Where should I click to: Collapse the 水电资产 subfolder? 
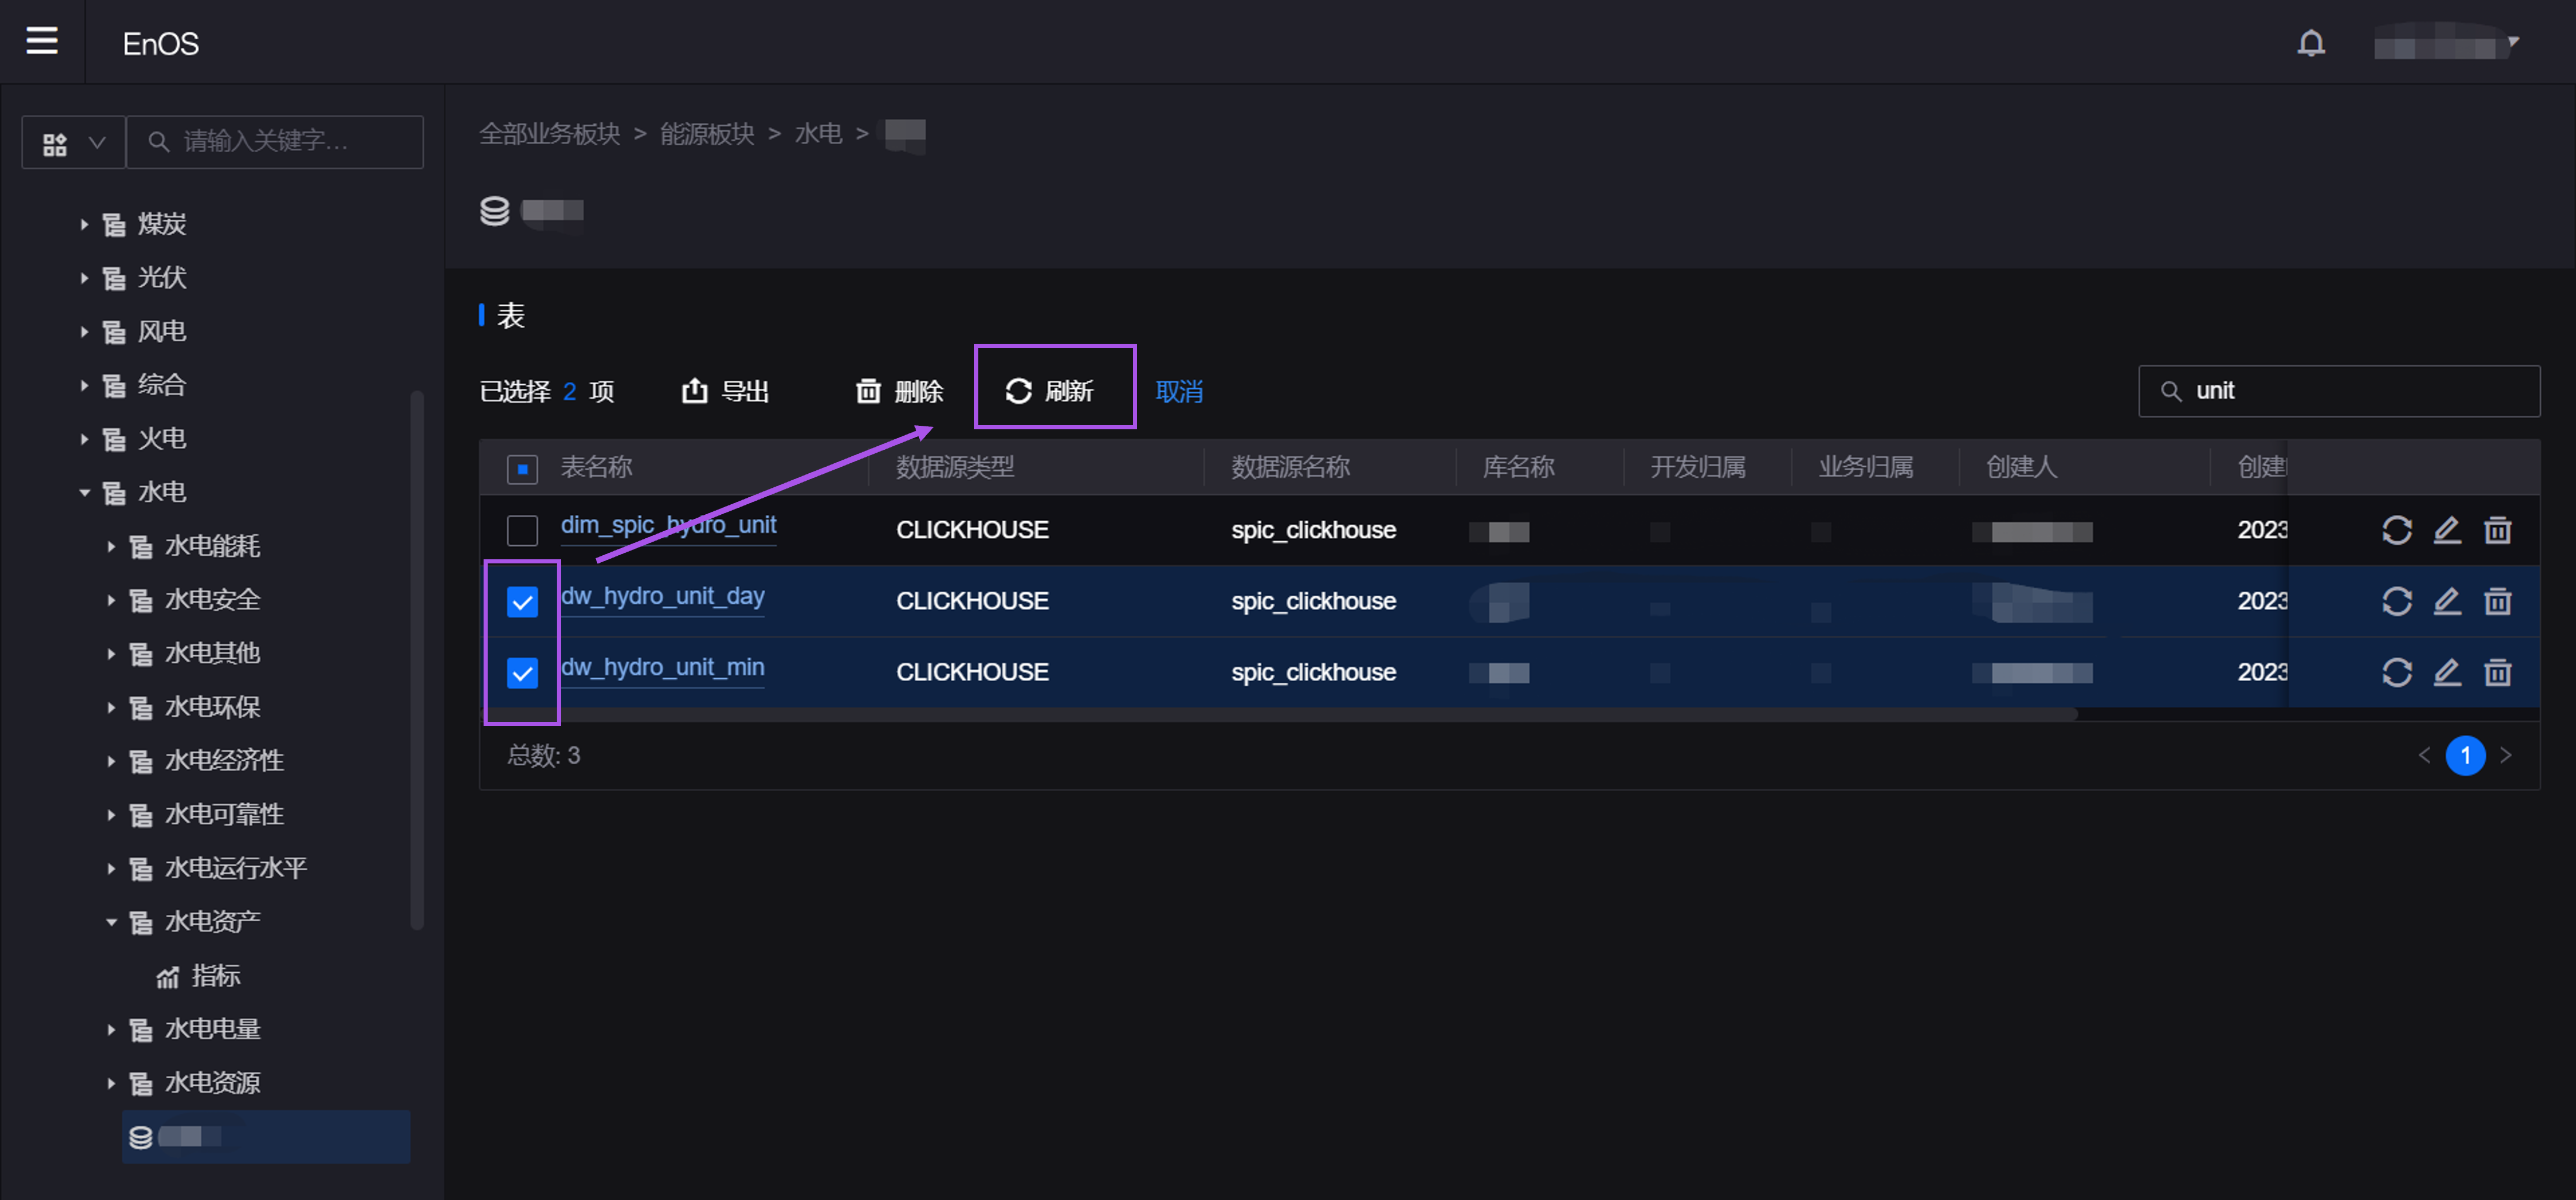coord(111,922)
